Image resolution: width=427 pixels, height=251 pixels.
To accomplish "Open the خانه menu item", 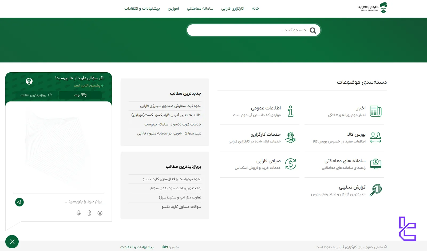I will tap(255, 8).
